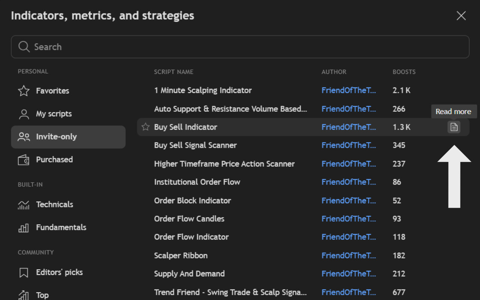Select Trend Friend Swing Trade script row
480x300 pixels.
click(303, 292)
